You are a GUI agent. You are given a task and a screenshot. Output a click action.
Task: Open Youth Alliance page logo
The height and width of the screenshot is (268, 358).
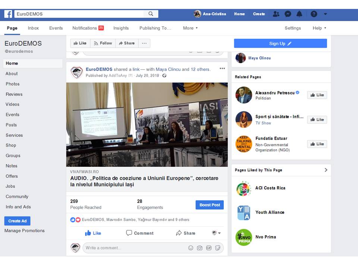[244, 213]
